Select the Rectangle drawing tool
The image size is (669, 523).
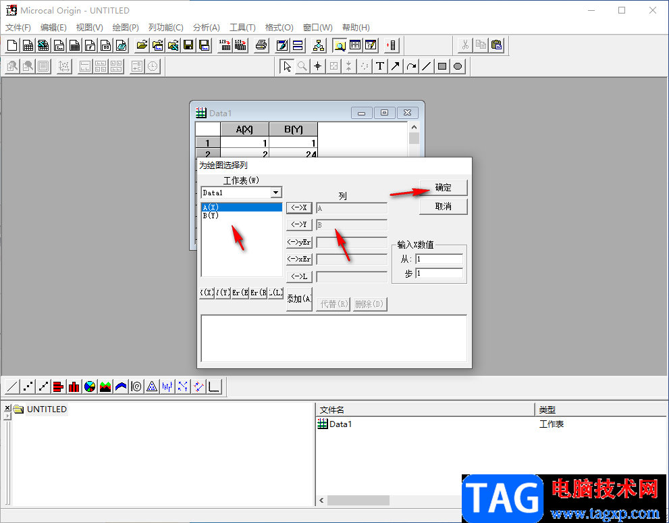[442, 66]
